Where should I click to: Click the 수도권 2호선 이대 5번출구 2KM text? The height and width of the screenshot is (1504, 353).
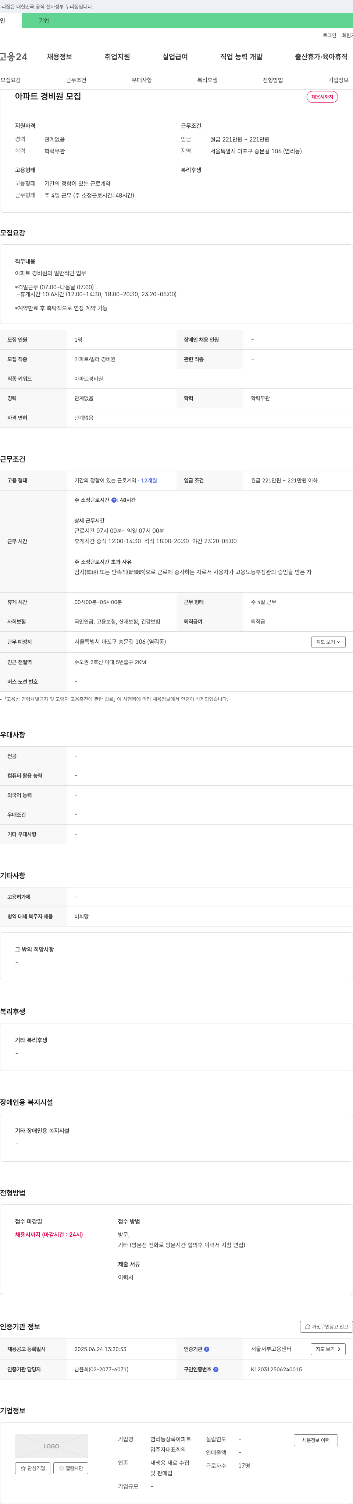tap(110, 662)
